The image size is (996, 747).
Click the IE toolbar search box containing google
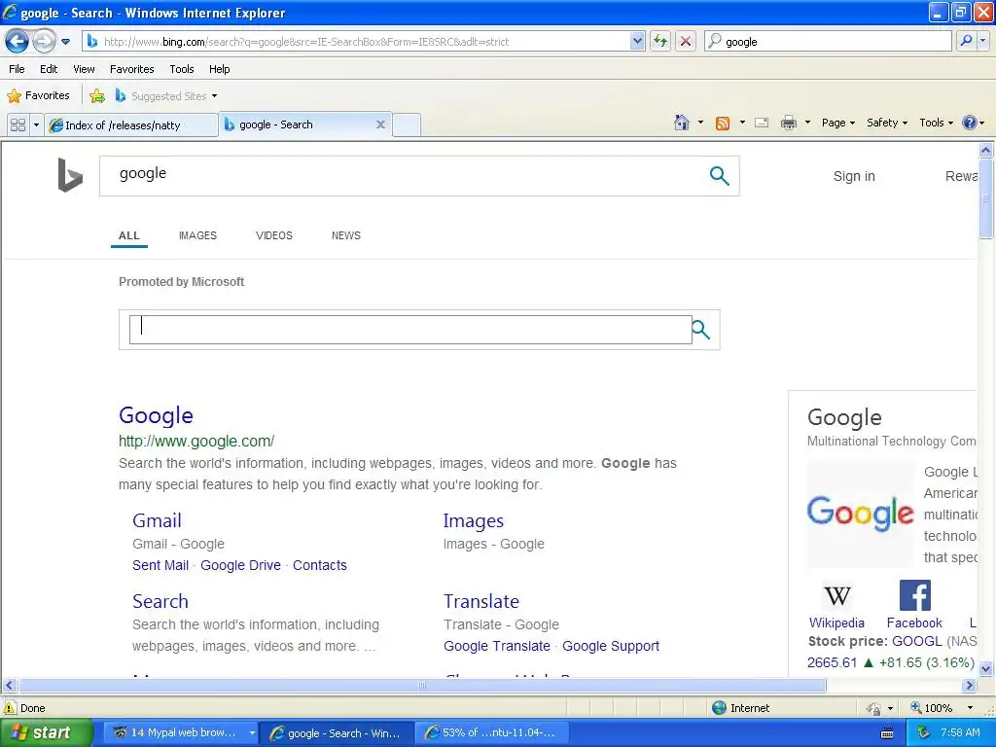tap(829, 41)
